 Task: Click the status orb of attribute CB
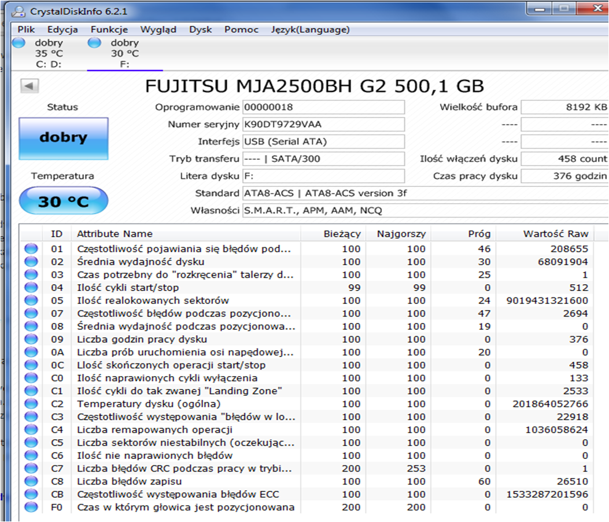coord(31,494)
